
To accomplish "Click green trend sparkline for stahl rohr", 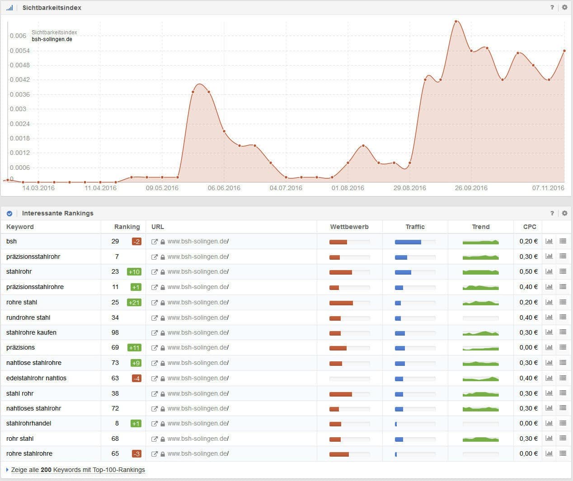I will point(480,394).
